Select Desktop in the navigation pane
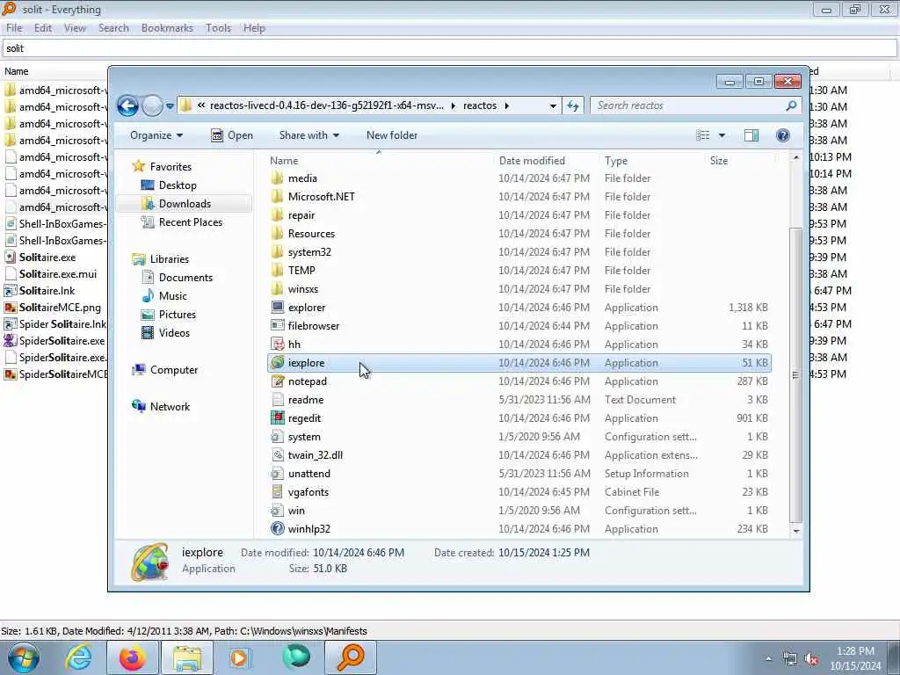900x675 pixels. click(x=178, y=185)
